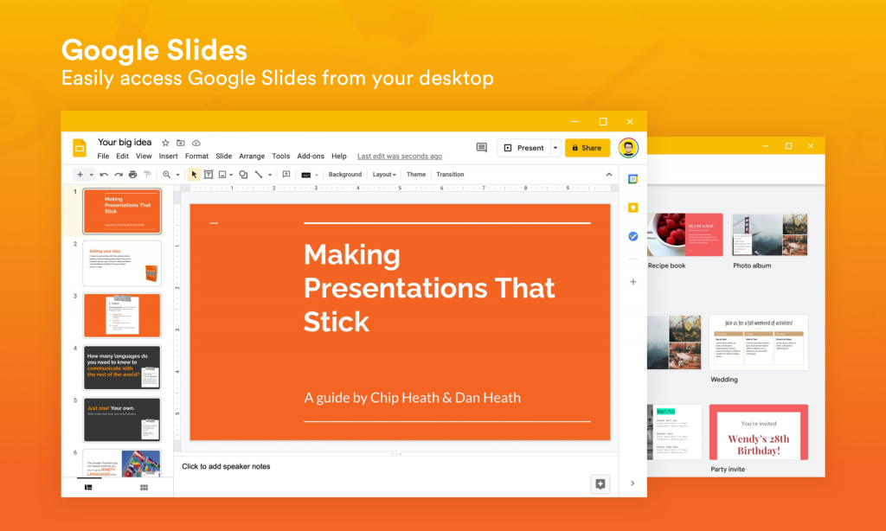Viewport: 886px width, 531px height.
Task: Open Google Calendar side panel
Action: [632, 179]
